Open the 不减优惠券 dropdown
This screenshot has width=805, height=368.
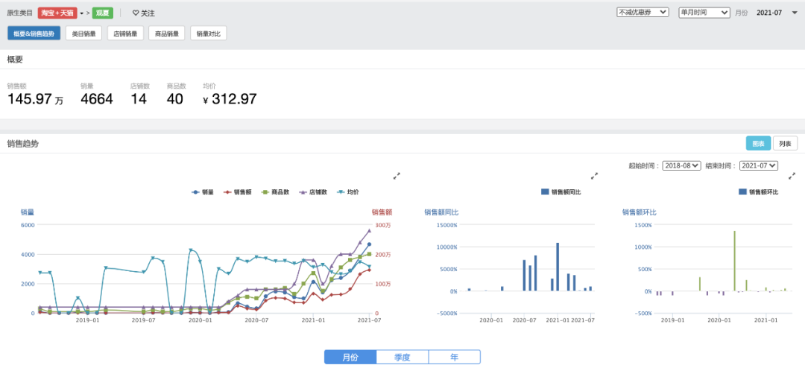[643, 12]
